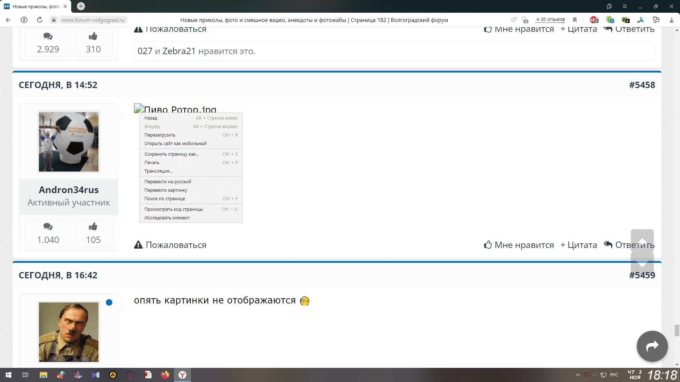Image resolution: width=680 pixels, height=382 pixels.
Task: Click the page reload icon
Action: 40,20
